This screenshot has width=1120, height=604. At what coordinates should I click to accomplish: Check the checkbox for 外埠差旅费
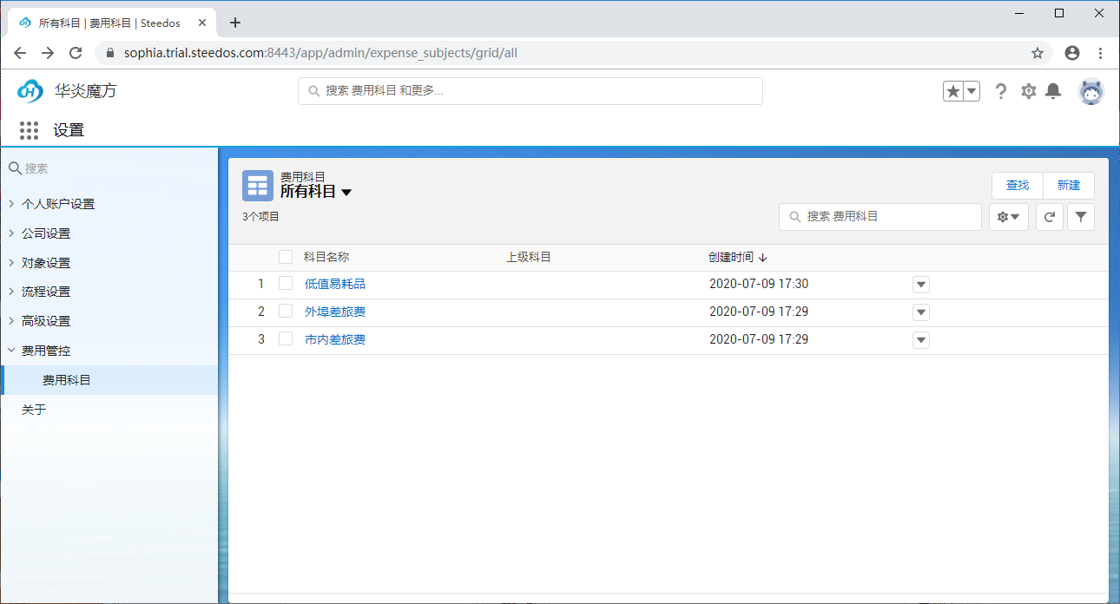point(286,312)
